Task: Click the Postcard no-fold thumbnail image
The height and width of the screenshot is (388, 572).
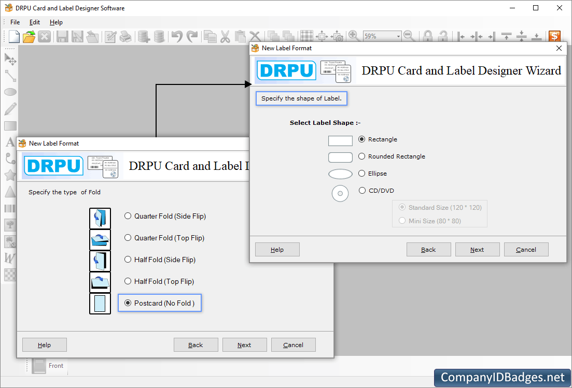Action: (x=100, y=304)
